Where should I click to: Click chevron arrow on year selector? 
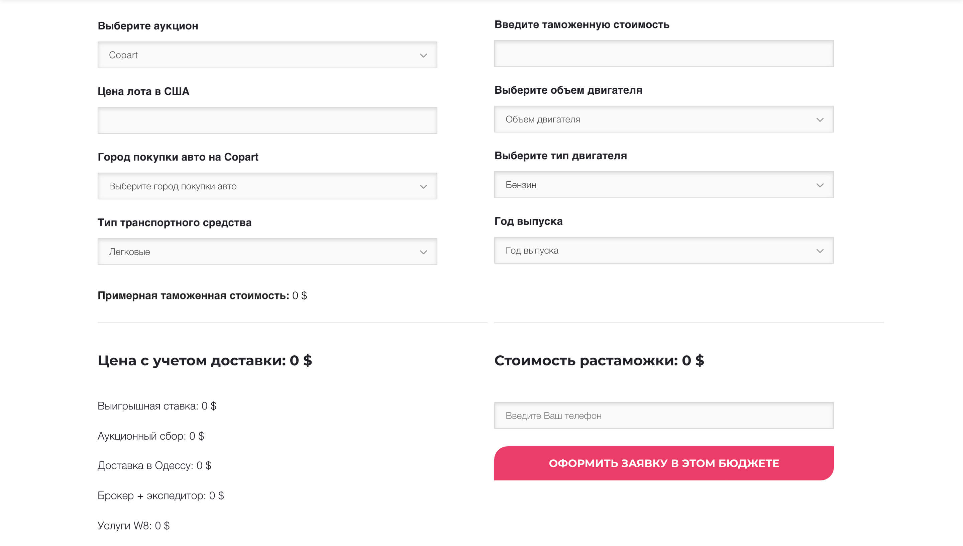coord(820,251)
